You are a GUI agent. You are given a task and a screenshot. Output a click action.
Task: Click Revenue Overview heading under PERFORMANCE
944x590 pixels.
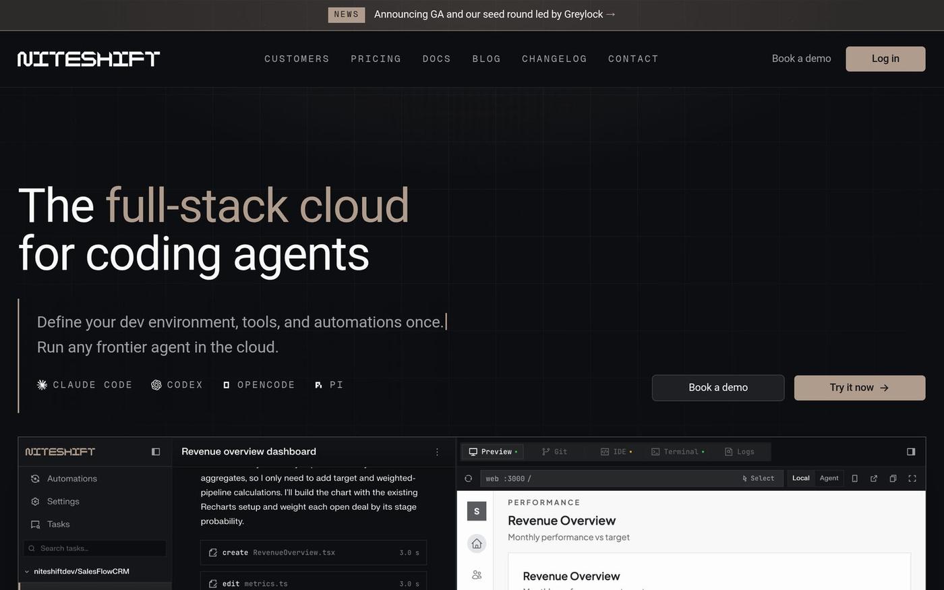562,521
